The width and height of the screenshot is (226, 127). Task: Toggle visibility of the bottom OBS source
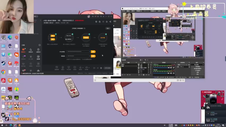(149, 73)
